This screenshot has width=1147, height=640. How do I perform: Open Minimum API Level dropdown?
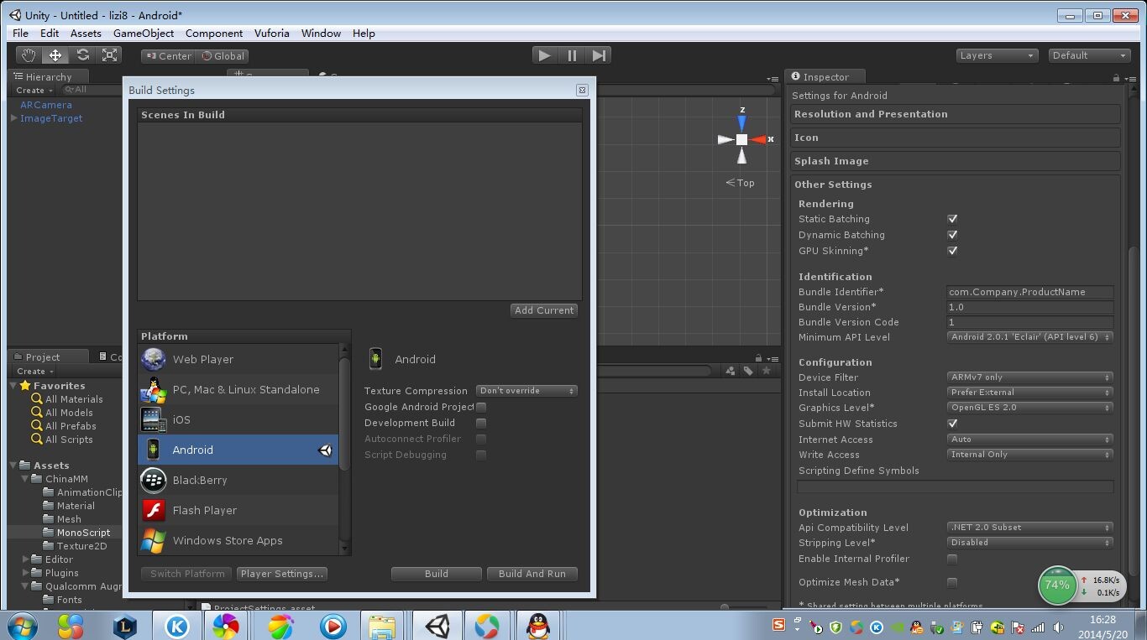pos(1030,337)
